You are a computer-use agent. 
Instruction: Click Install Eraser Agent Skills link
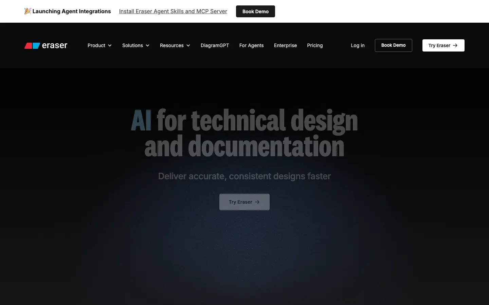coord(173,11)
